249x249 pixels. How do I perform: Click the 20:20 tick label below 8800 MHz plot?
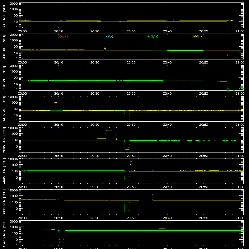(95, 218)
